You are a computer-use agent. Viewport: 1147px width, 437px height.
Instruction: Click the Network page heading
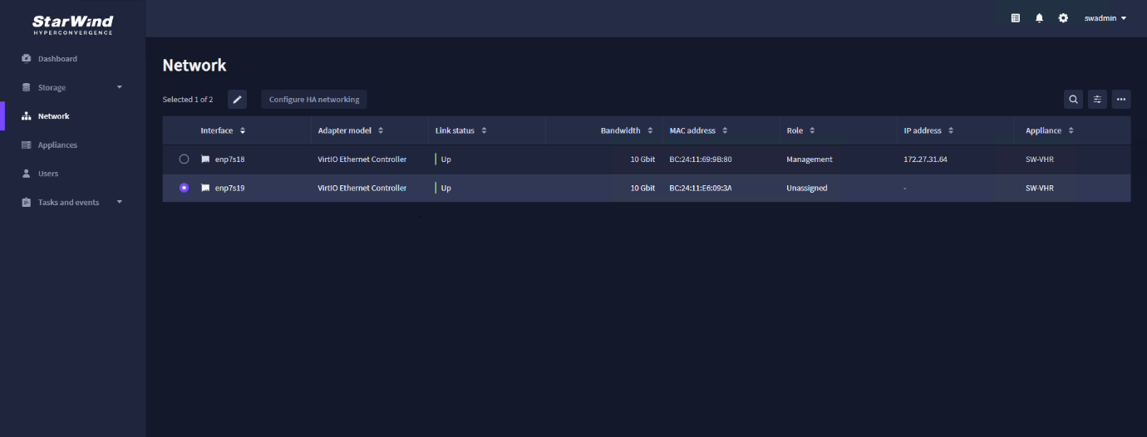(x=194, y=66)
